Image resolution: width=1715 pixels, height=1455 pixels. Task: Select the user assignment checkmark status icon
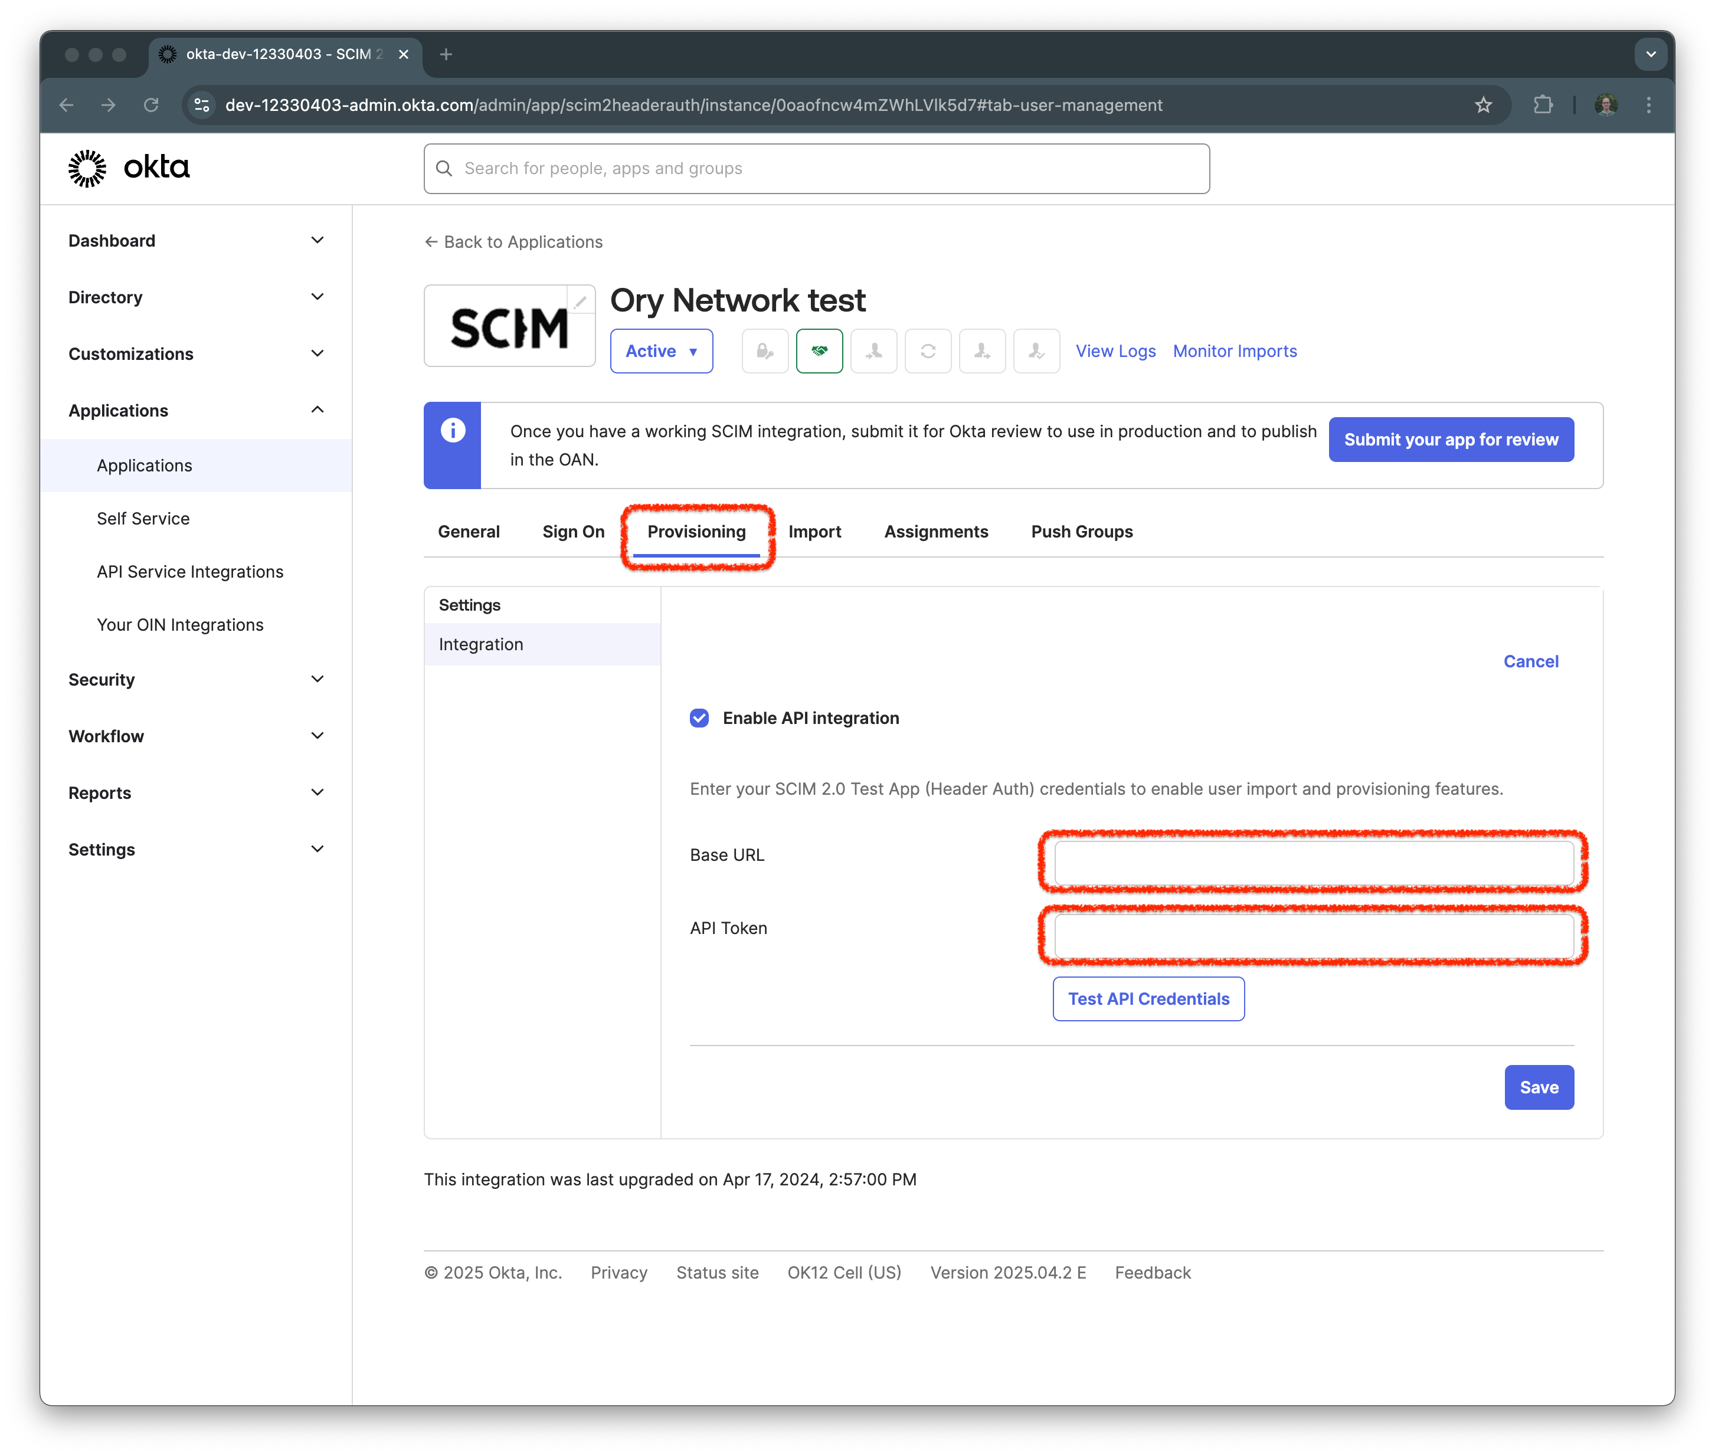(1036, 350)
